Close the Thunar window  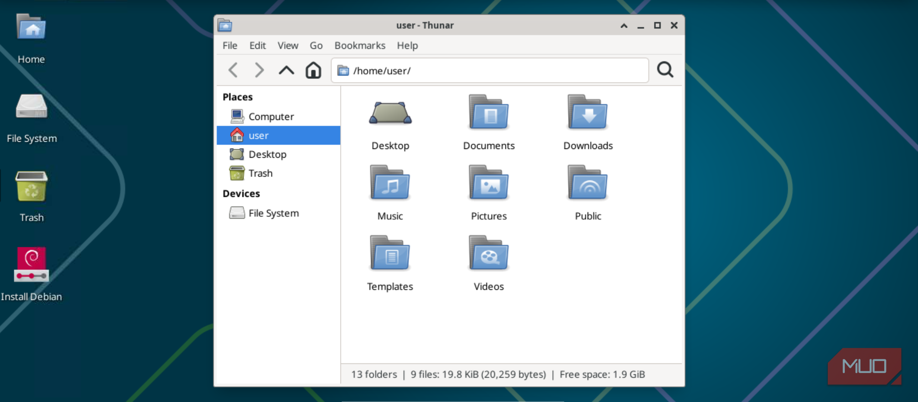pyautogui.click(x=674, y=26)
